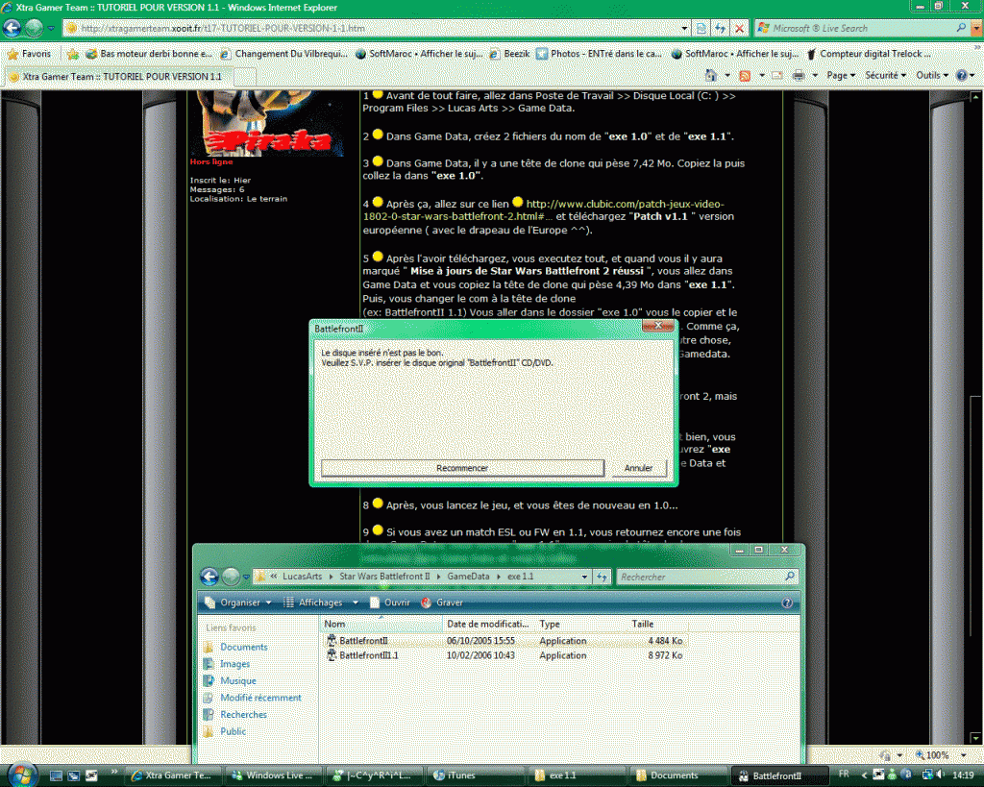Open the clubic.com patch link

[x=544, y=210]
